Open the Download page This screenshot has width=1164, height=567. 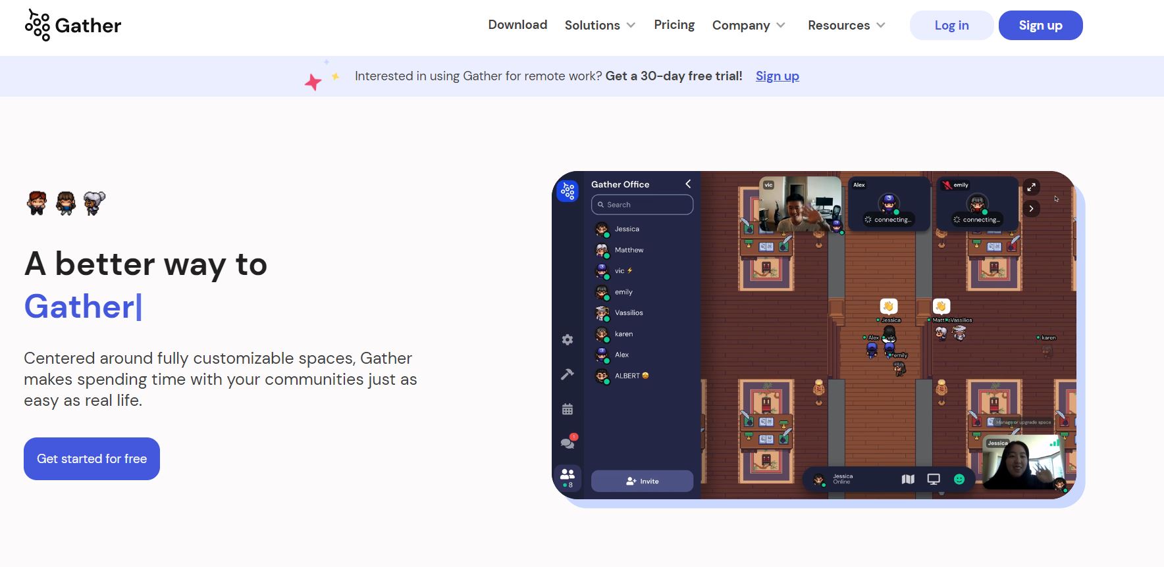517,25
